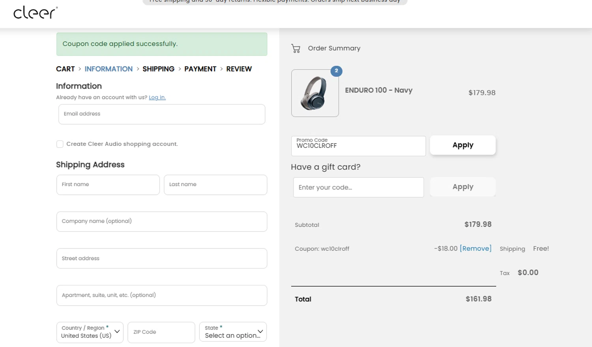Click the Order Summary cart icon

pos(296,49)
